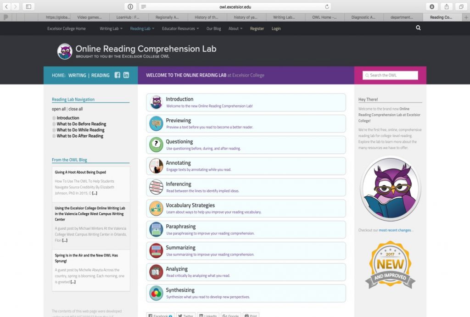Click the Search the OWL input field

tap(390, 75)
